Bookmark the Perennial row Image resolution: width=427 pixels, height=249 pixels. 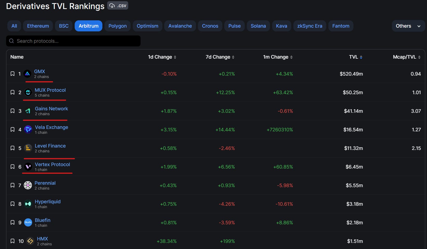(12, 185)
